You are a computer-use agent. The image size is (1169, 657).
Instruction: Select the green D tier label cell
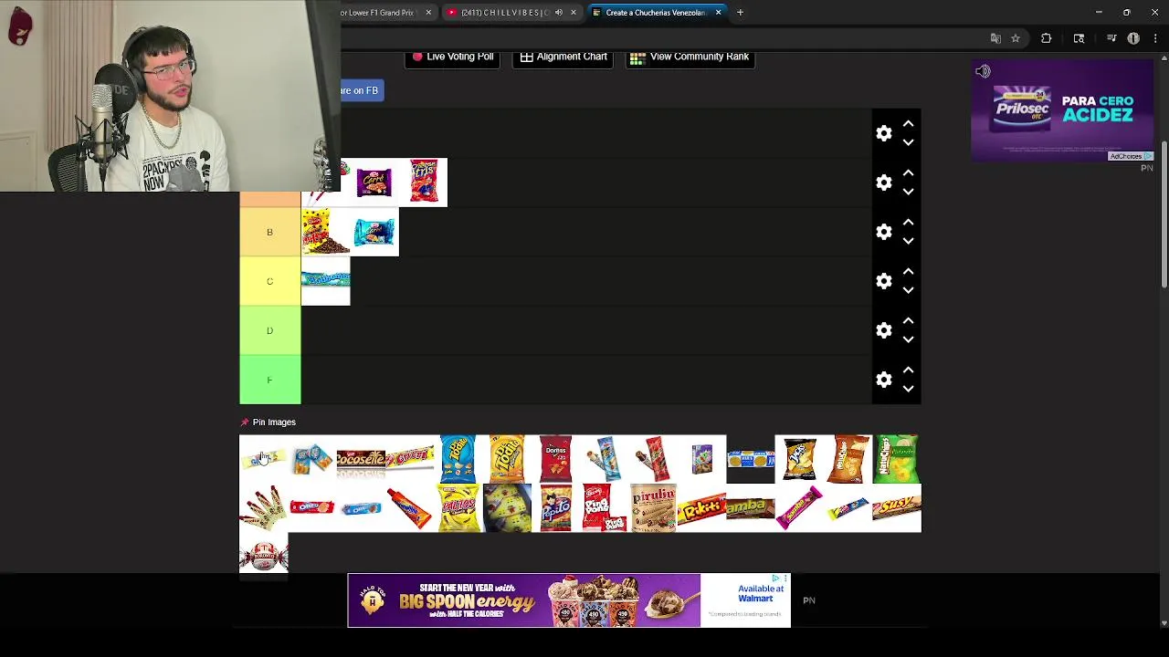269,330
